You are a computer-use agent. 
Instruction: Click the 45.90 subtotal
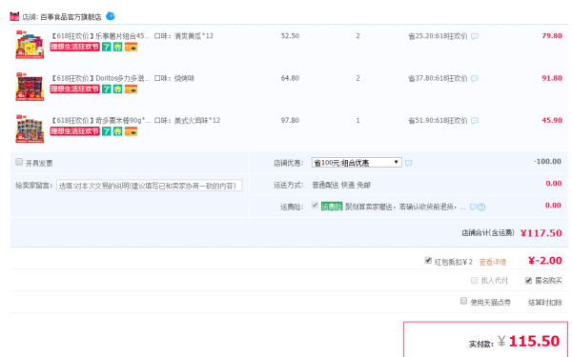[x=552, y=120]
